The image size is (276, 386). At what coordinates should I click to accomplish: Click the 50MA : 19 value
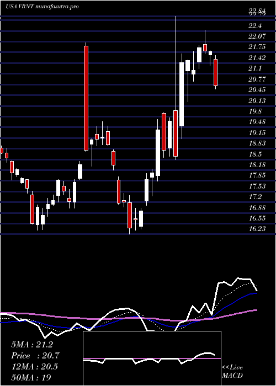point(31,377)
